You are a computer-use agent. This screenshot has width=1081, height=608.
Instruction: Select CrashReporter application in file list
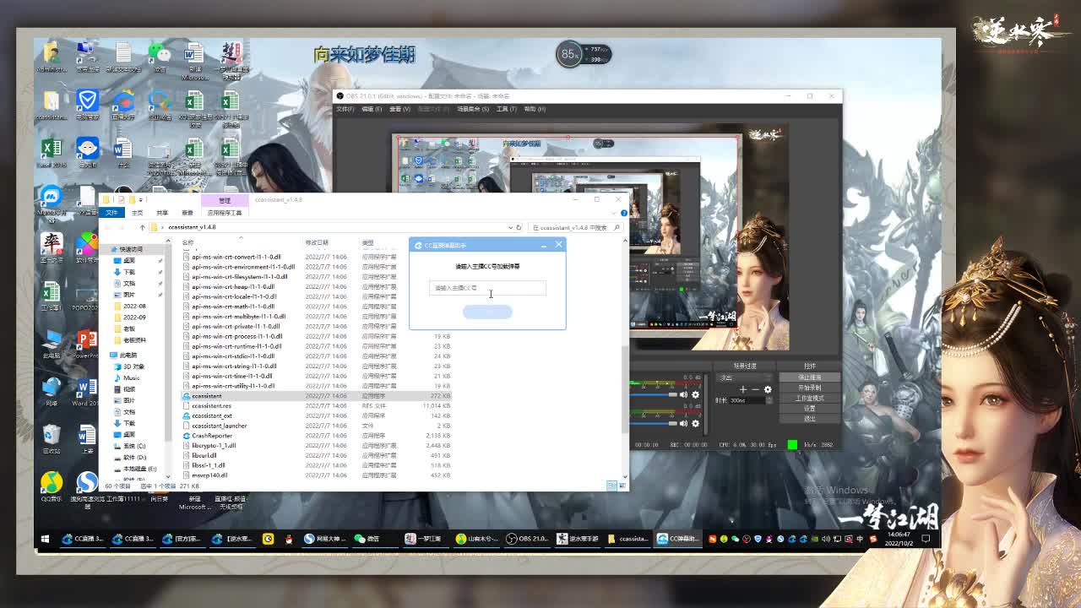[x=211, y=436]
